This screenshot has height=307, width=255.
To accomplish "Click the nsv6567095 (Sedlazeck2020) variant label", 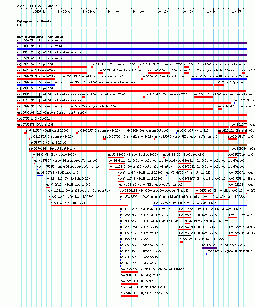I will tap(40, 40).
